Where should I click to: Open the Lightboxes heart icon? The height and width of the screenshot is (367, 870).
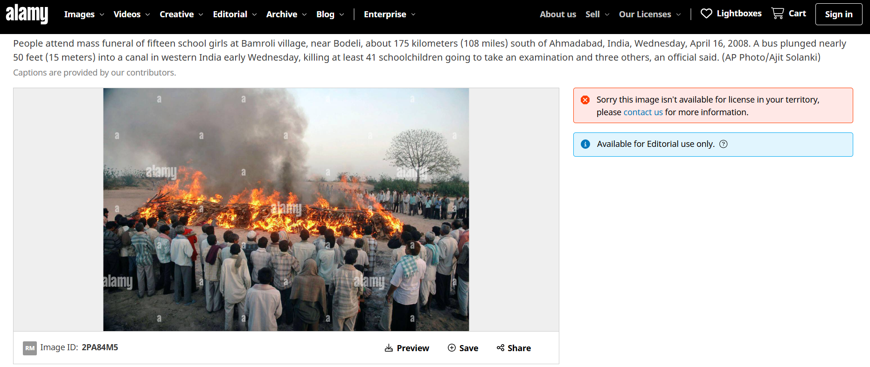[706, 14]
